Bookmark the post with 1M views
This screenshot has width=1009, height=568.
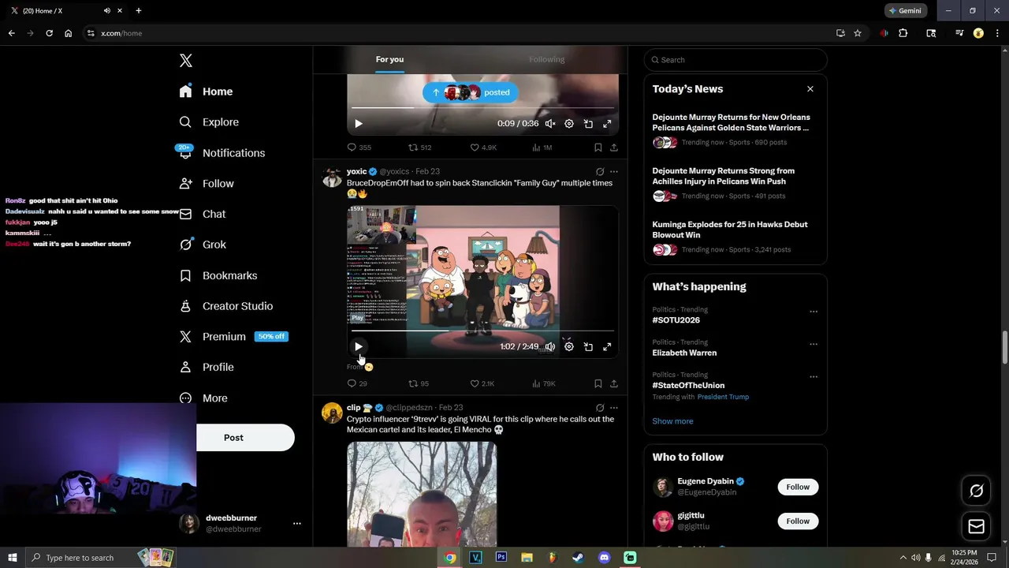598,148
